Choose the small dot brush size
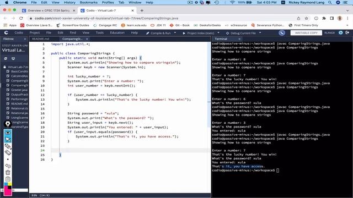 click(8, 159)
